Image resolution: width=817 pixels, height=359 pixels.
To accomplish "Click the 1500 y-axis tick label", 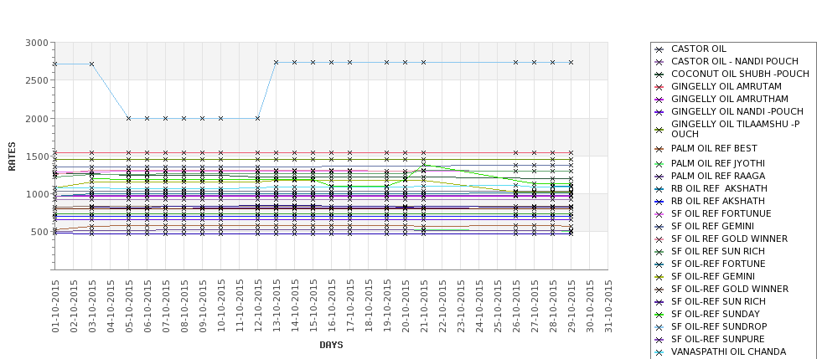I will 37,156.
